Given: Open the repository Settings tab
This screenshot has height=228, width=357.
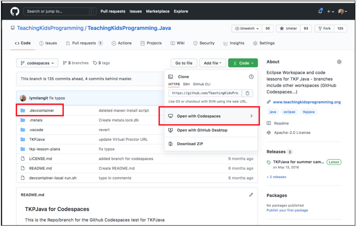Looking at the screenshot, I should pyautogui.click(x=264, y=43).
